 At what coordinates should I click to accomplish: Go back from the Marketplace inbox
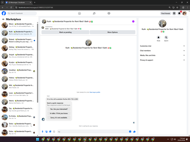3,19
